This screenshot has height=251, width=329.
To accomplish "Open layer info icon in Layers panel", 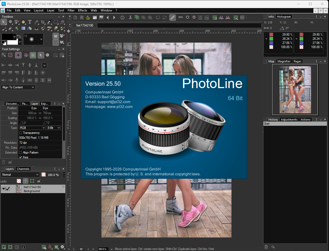I will coord(23,247).
